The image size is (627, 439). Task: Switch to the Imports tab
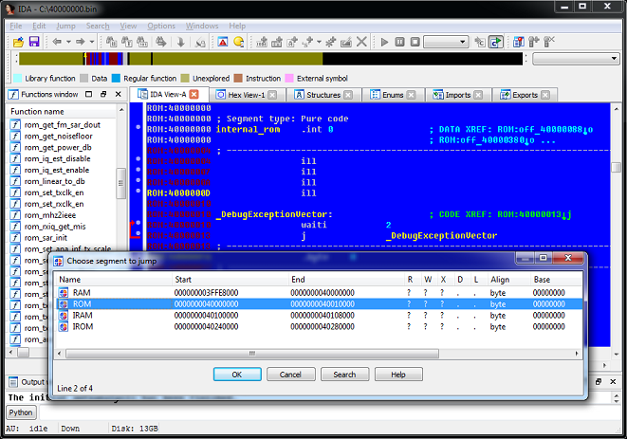pyautogui.click(x=456, y=95)
